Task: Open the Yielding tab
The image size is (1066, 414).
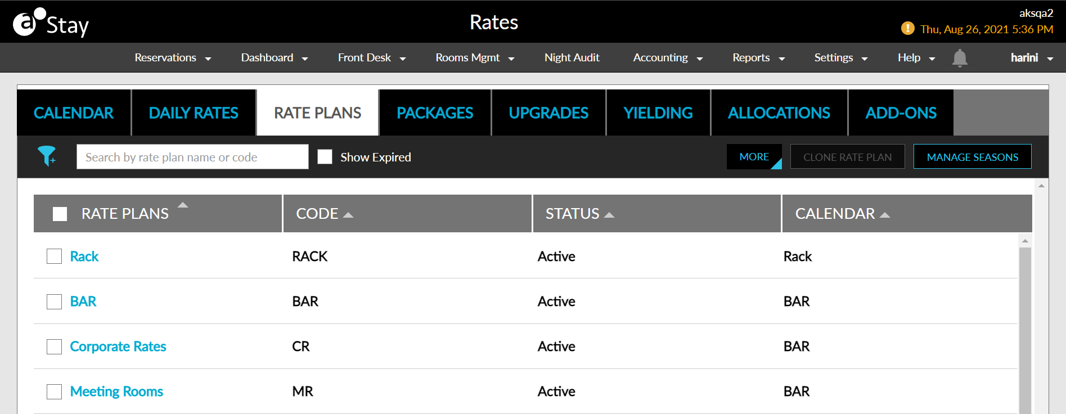Action: [x=658, y=113]
